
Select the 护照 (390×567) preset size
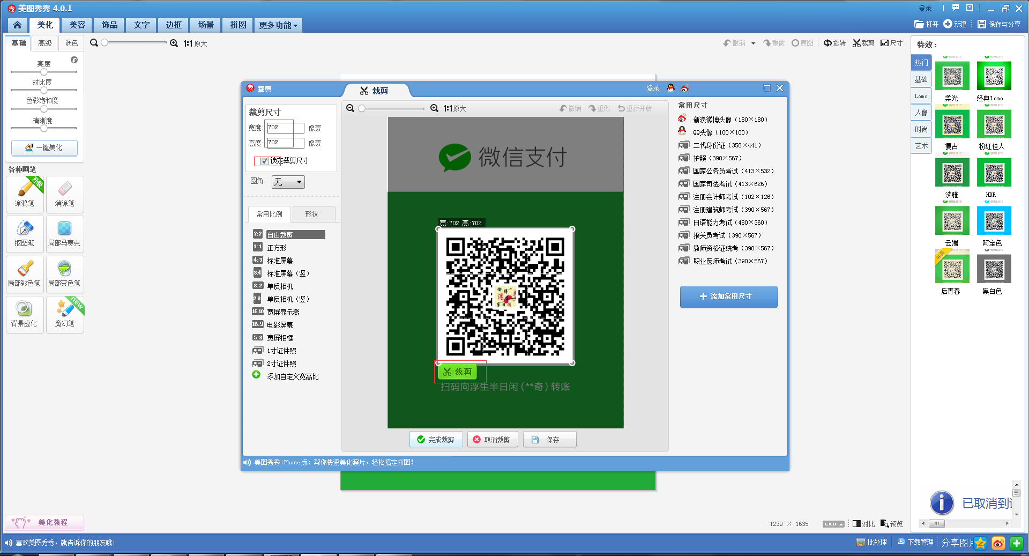pos(711,158)
